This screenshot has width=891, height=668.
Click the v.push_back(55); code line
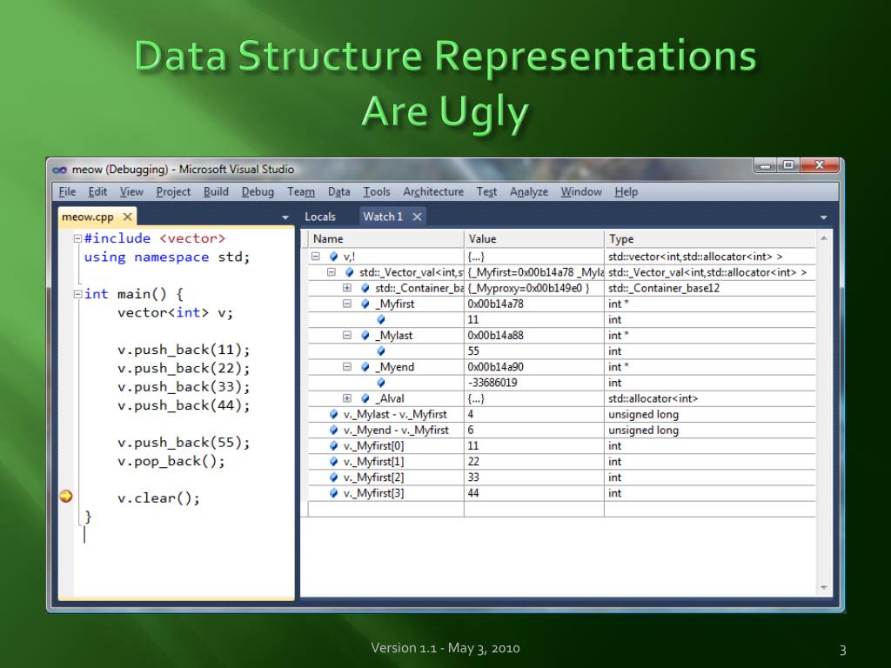click(184, 443)
